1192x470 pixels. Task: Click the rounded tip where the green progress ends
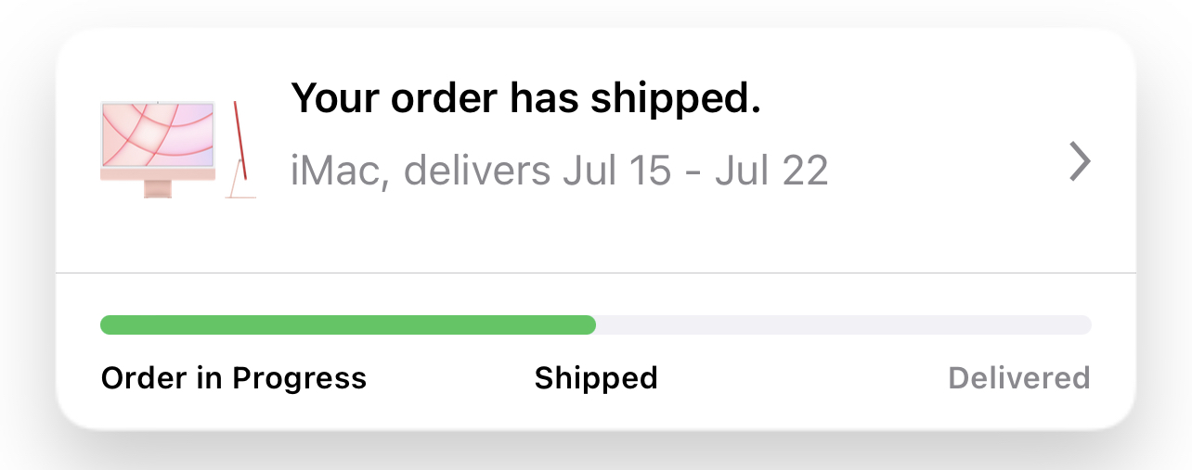click(x=589, y=324)
